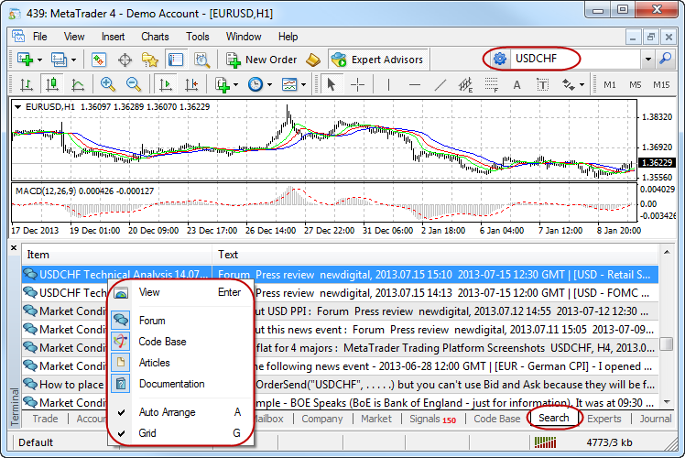Open the Periodicity clock dropdown

click(x=258, y=84)
